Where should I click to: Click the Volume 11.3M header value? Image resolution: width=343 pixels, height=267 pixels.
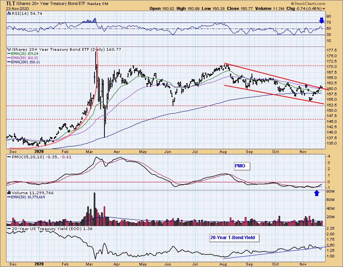coord(269,8)
